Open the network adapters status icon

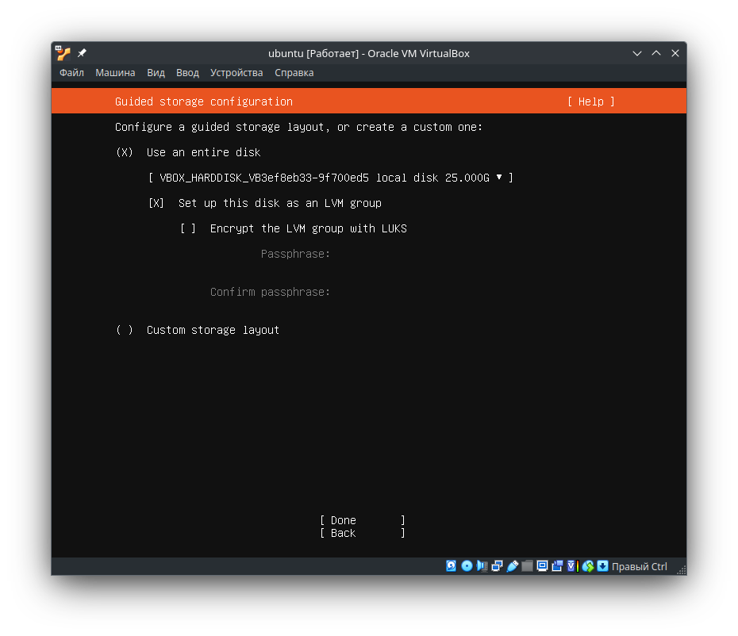498,566
